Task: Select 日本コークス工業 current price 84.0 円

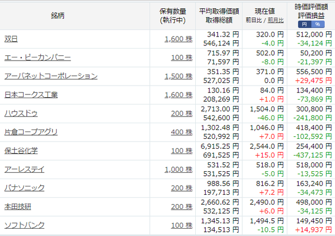Action: point(272,90)
